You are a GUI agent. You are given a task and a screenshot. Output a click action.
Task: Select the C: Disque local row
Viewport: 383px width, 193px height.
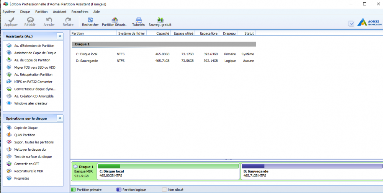pos(164,54)
